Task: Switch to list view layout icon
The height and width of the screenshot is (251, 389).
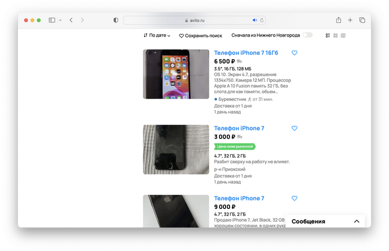Action: coord(328,35)
